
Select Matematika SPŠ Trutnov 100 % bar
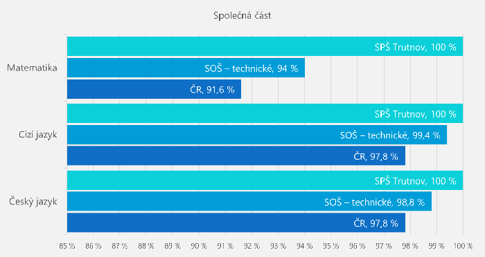click(x=265, y=46)
